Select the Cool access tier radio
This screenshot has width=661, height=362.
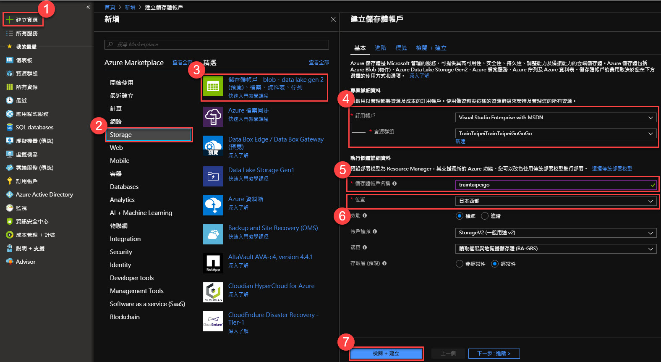(x=460, y=264)
